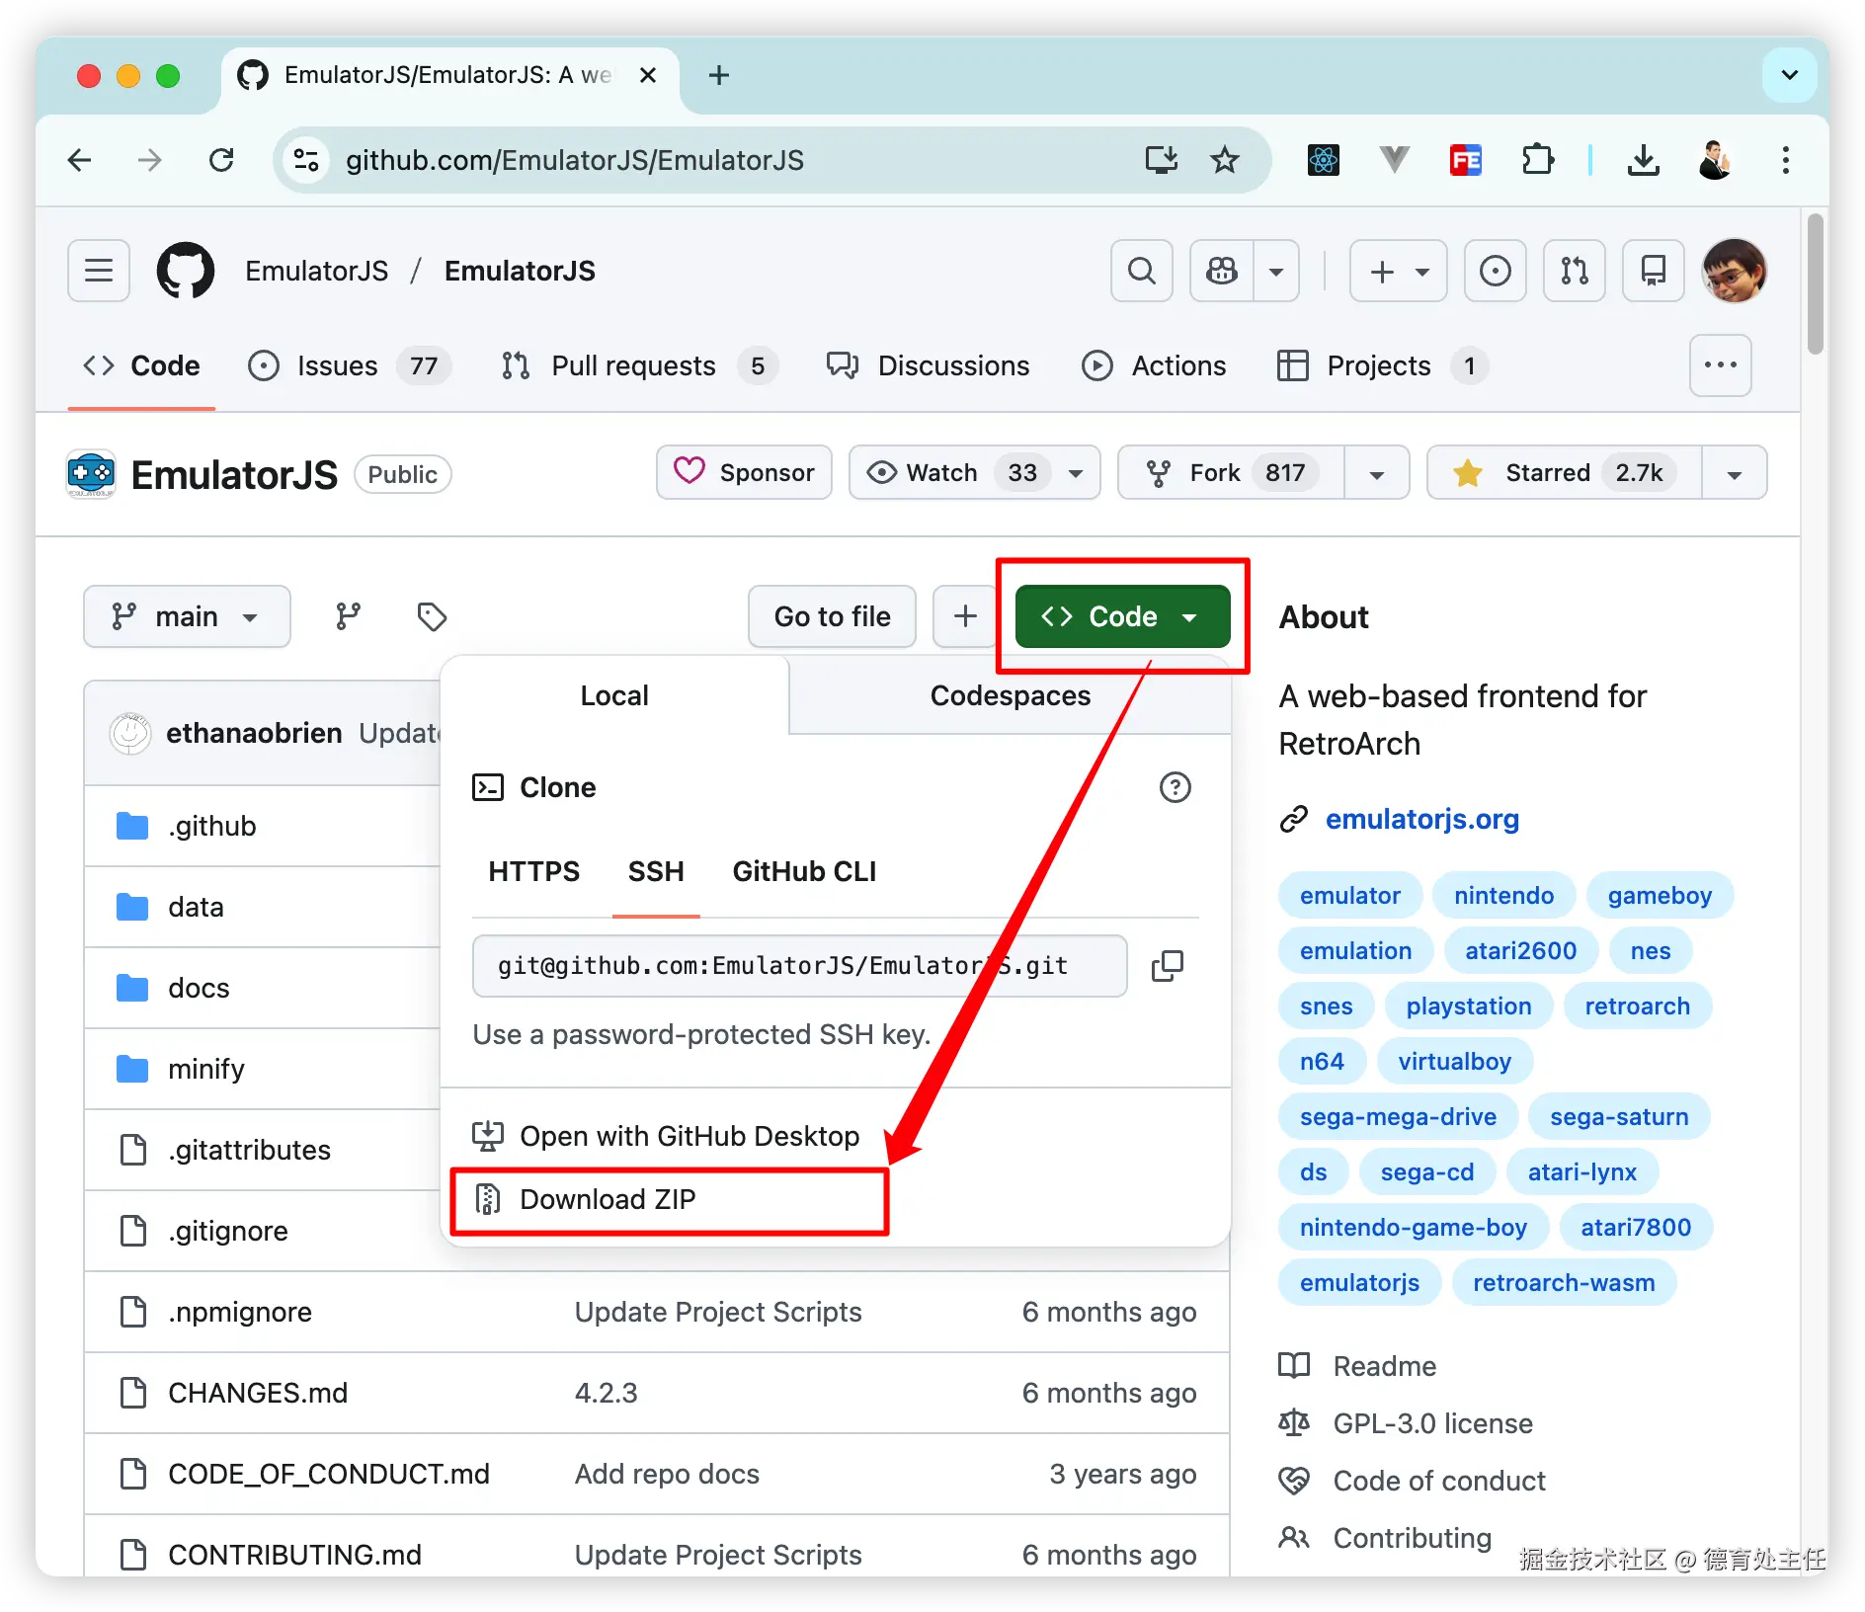1865x1612 pixels.
Task: Open the red FE extension icon
Action: coord(1465,160)
